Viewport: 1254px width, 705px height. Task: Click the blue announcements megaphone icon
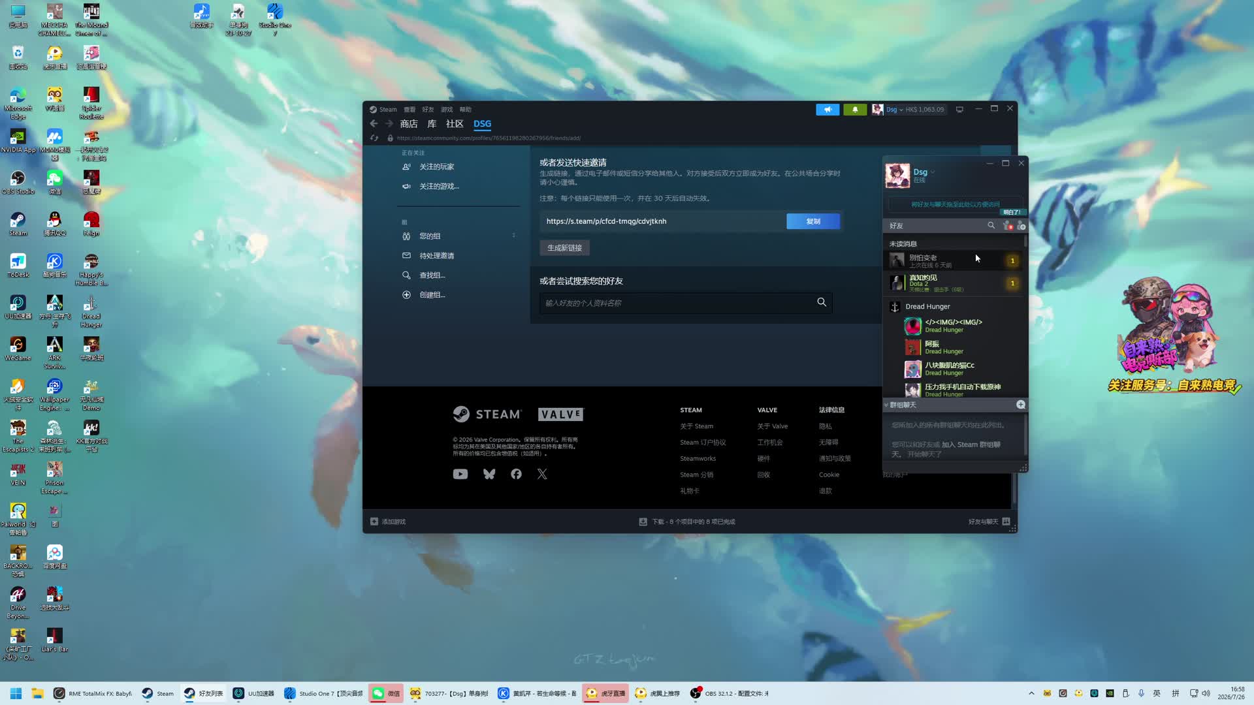point(828,110)
